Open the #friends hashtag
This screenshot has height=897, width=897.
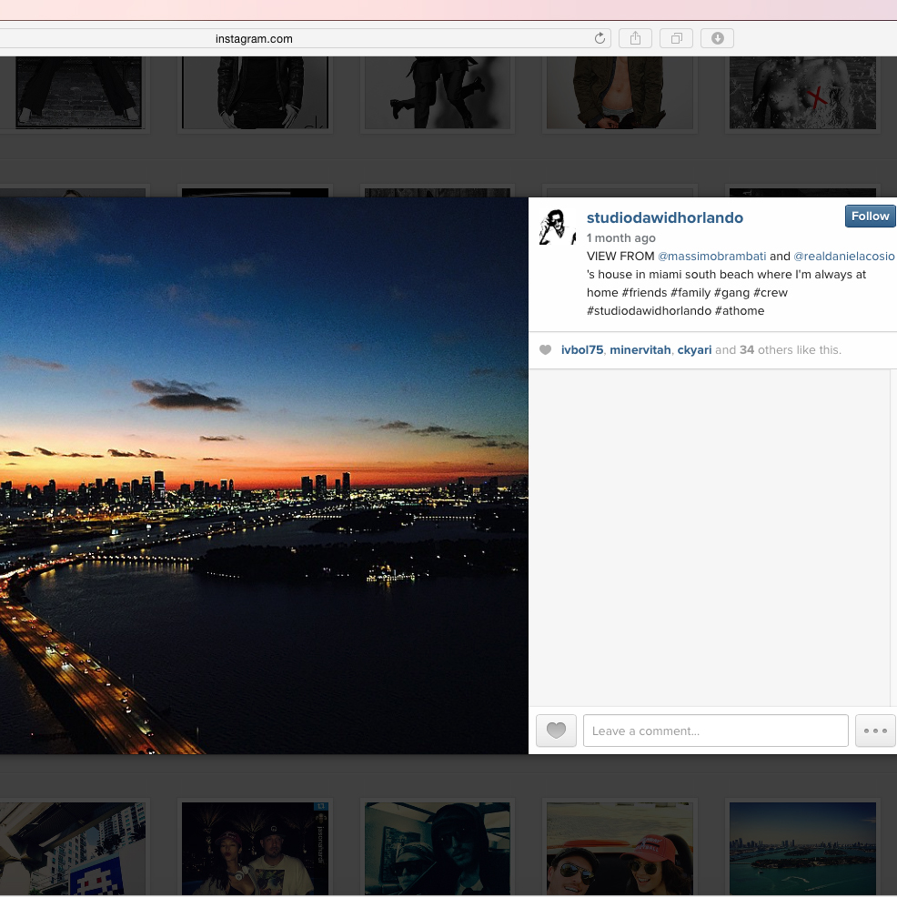click(x=644, y=293)
